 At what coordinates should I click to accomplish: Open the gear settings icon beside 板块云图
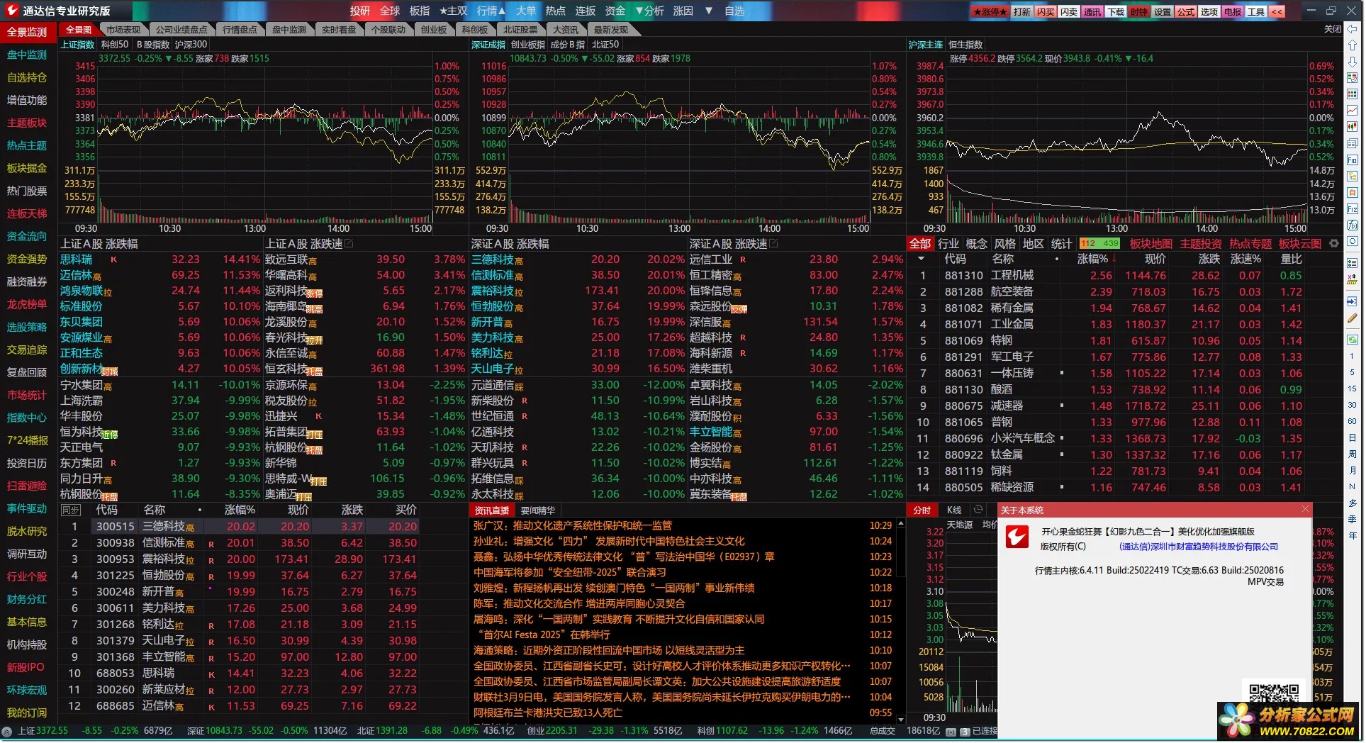point(1333,243)
